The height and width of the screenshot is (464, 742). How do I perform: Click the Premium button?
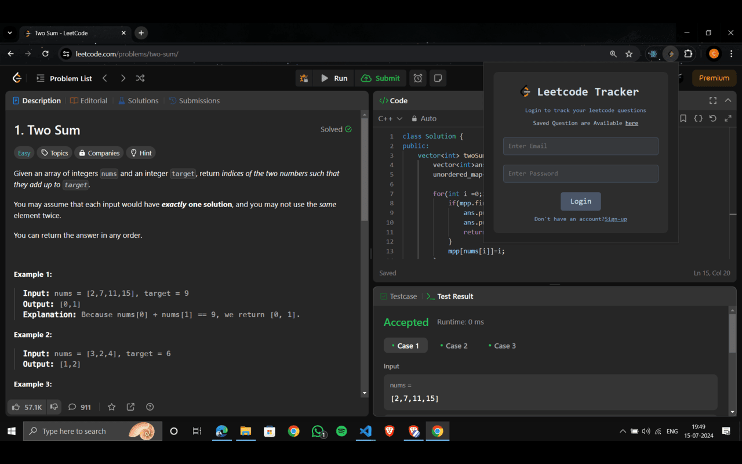click(714, 78)
